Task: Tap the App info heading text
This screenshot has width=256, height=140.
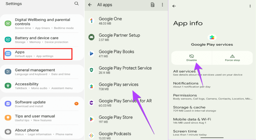Action: click(x=188, y=23)
